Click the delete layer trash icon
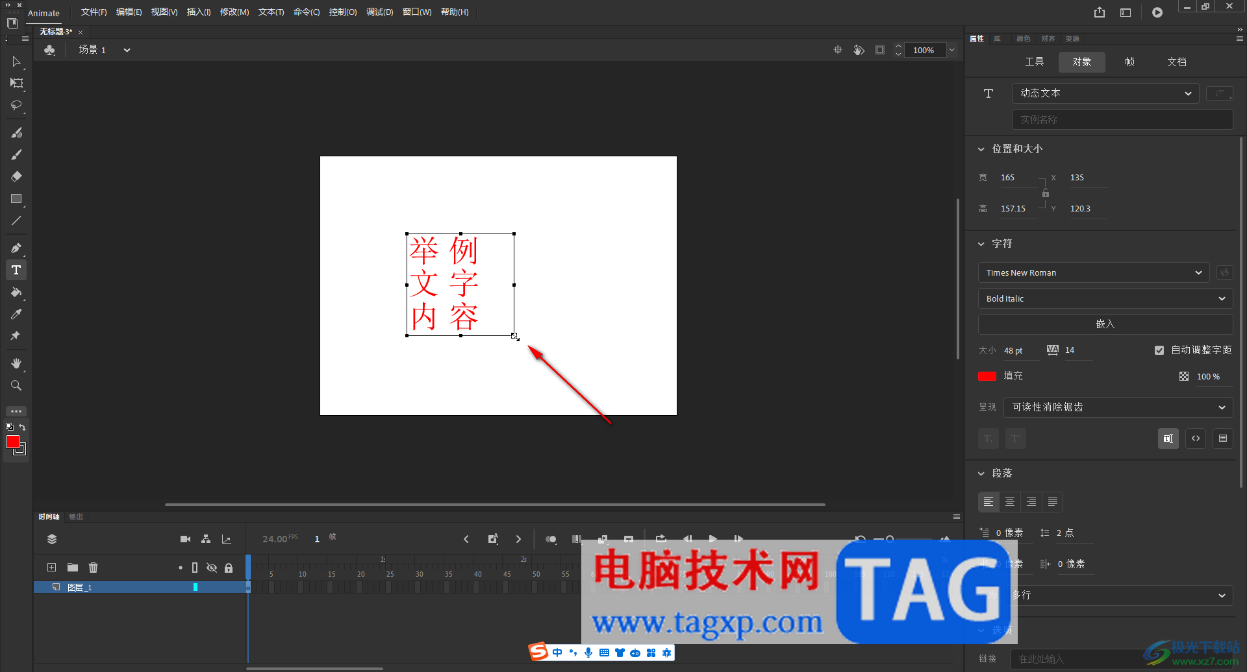Image resolution: width=1247 pixels, height=672 pixels. 94,568
